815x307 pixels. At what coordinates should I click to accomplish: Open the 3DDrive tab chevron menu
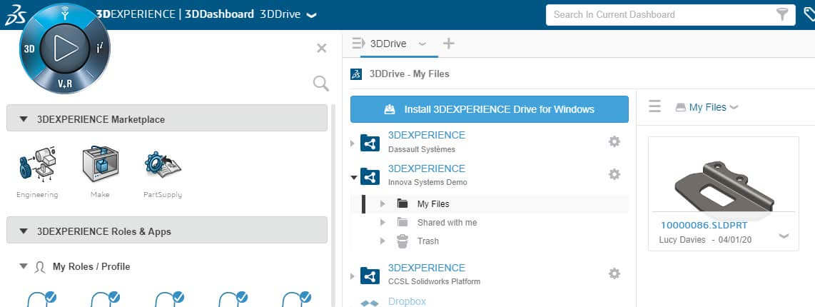coord(422,44)
